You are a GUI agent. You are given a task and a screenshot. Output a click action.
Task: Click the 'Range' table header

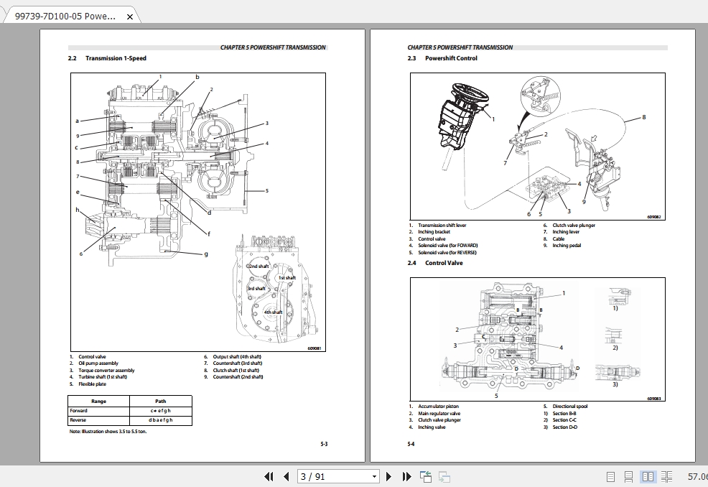98,402
